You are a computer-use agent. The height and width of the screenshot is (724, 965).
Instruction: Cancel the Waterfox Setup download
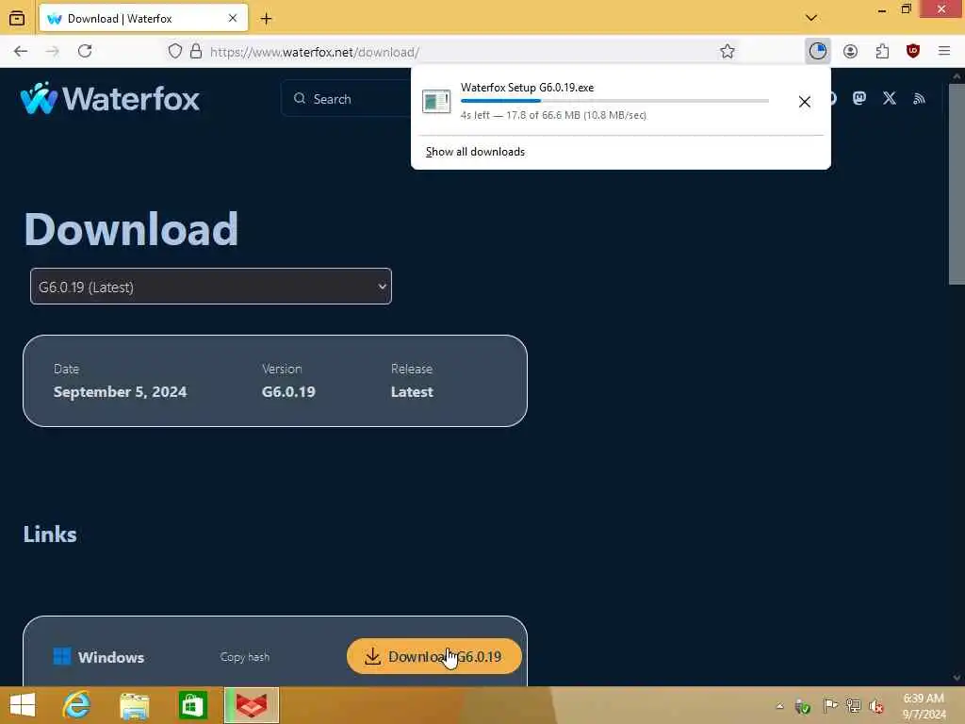(804, 102)
